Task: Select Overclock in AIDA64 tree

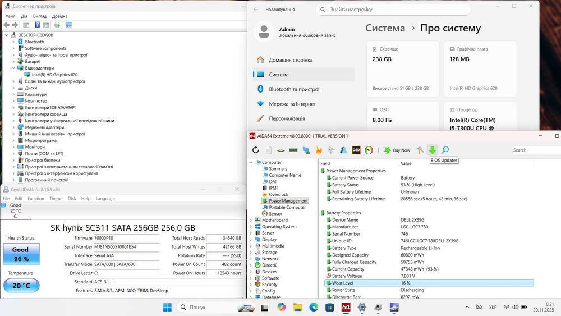Action: [278, 195]
